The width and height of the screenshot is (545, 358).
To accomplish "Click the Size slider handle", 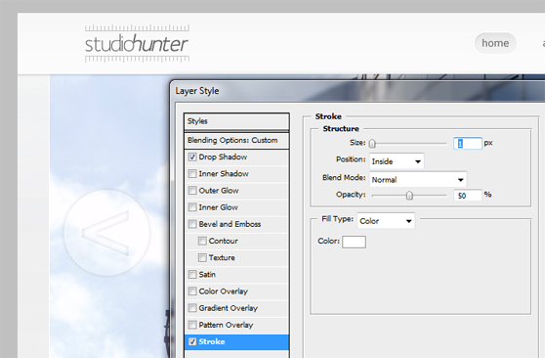I will [372, 143].
